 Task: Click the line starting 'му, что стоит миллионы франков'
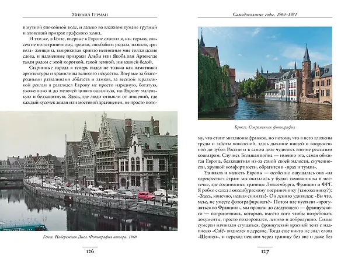pyautogui.click(x=265, y=138)
